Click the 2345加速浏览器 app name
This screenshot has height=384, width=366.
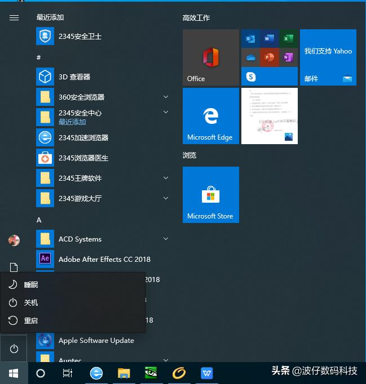[83, 137]
